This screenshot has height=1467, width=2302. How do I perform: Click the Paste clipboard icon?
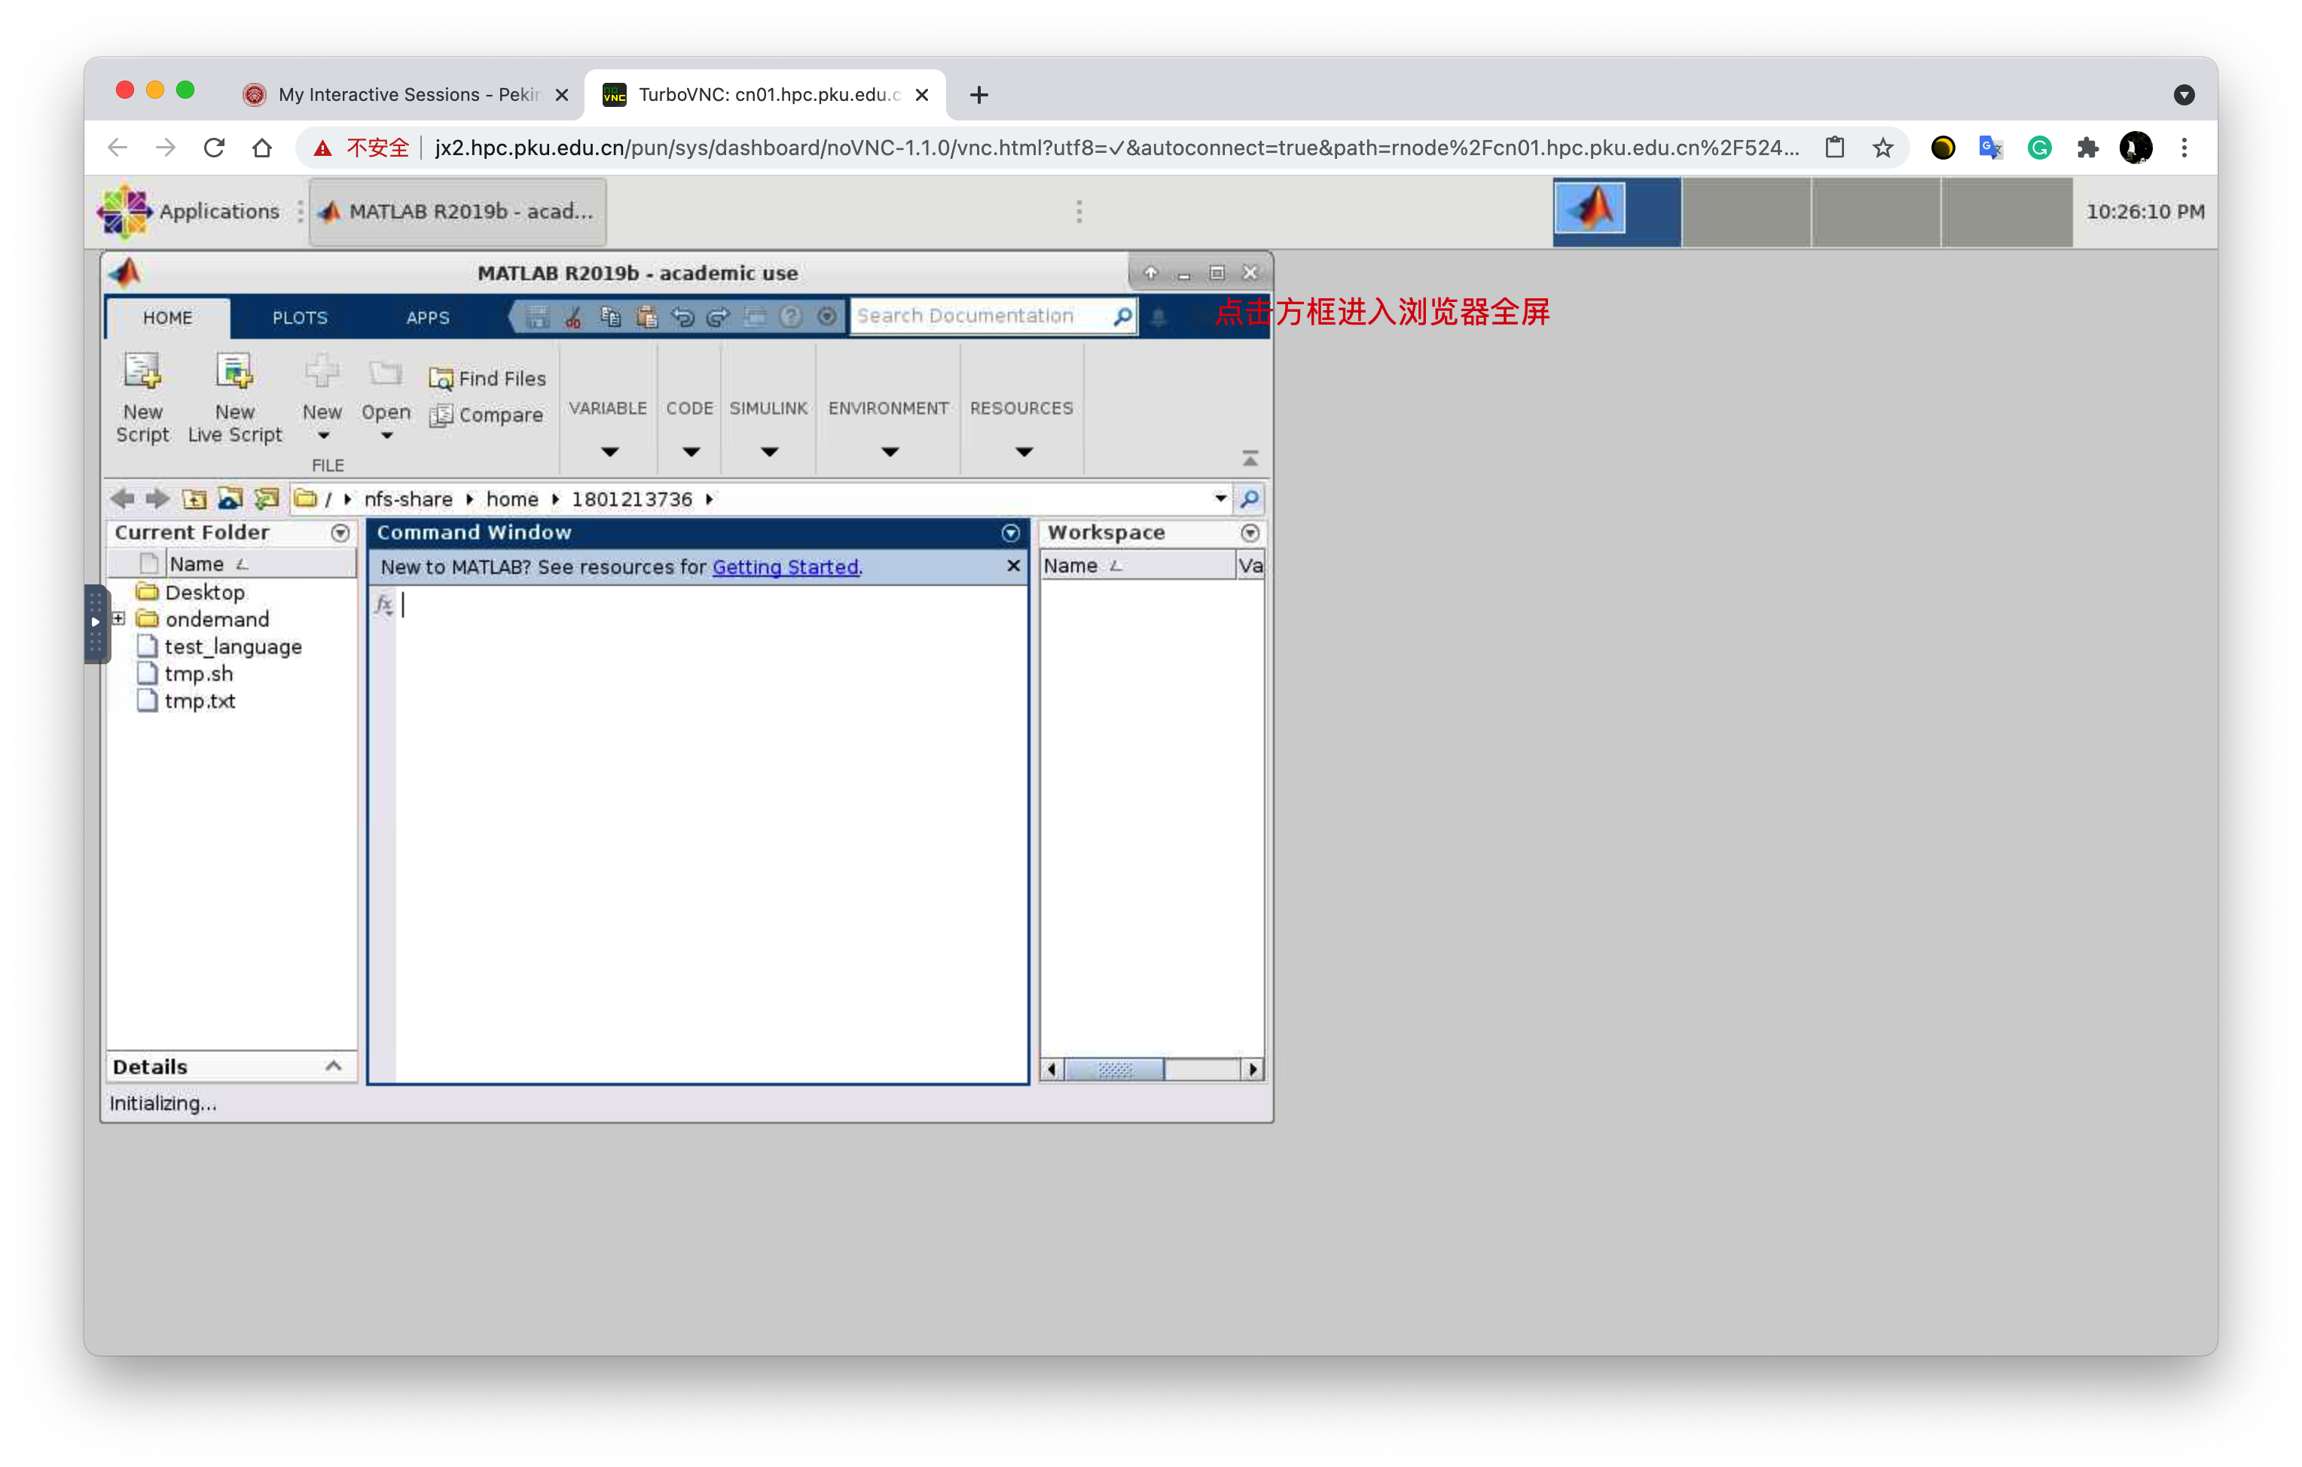(646, 316)
